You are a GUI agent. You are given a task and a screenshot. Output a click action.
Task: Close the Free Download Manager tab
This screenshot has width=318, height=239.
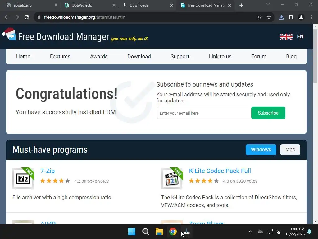pyautogui.click(x=229, y=6)
